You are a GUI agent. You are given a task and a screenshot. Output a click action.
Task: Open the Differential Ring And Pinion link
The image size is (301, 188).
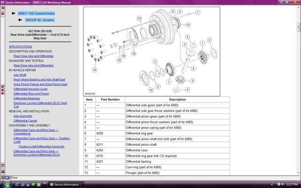[31, 94]
